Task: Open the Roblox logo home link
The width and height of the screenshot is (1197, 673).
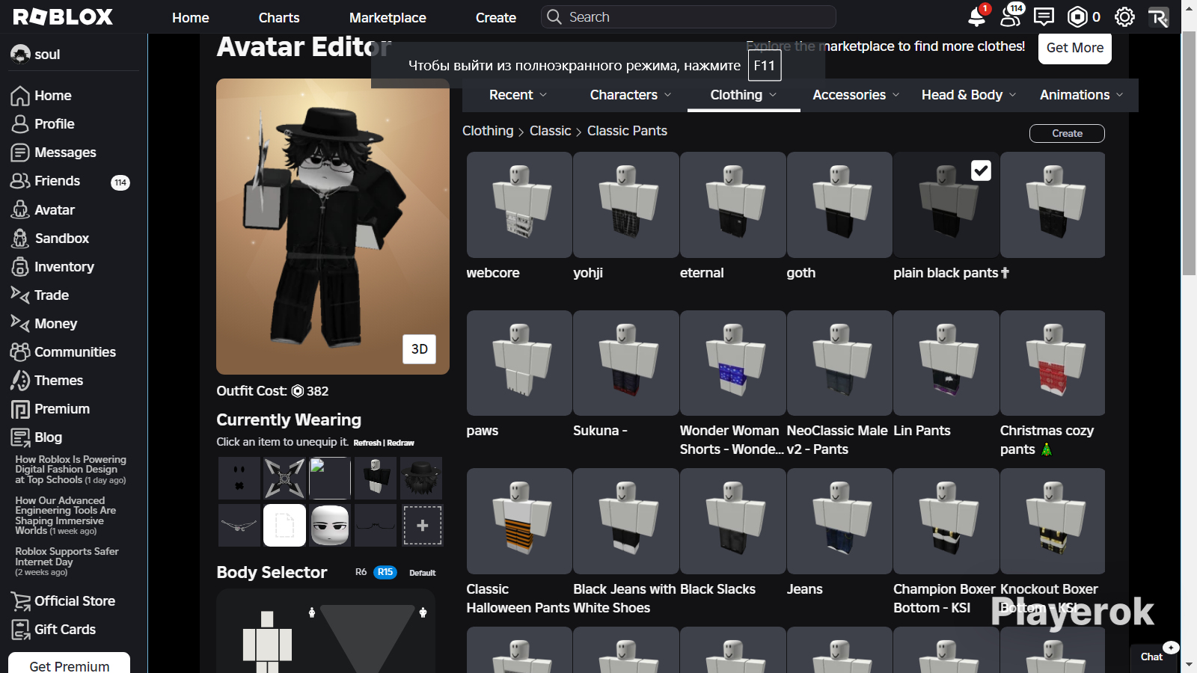Action: point(63,16)
